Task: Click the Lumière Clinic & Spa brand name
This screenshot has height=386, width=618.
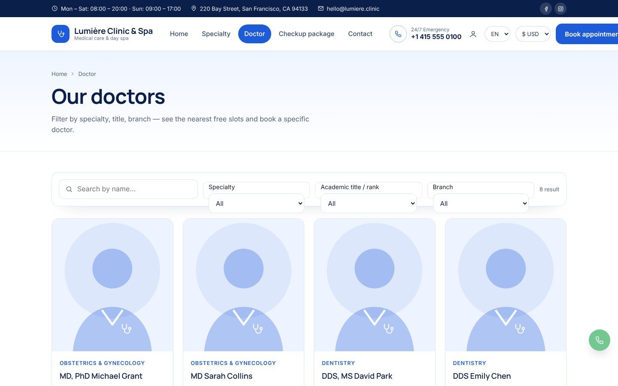Action: [113, 31]
